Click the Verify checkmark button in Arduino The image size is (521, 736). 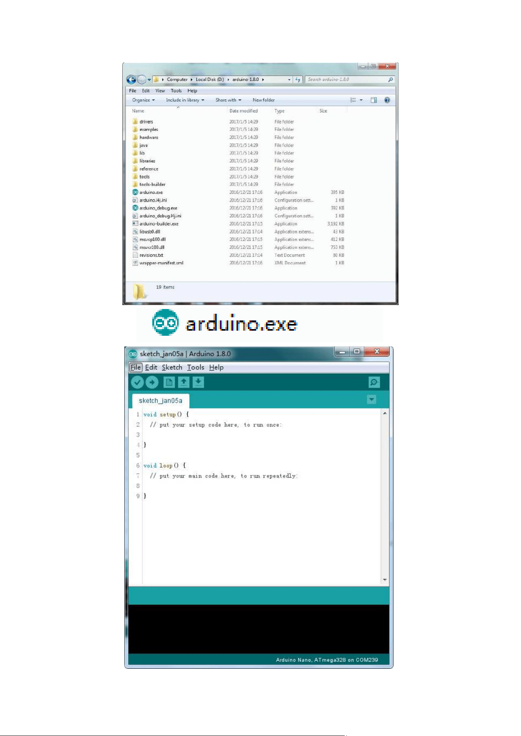point(137,382)
